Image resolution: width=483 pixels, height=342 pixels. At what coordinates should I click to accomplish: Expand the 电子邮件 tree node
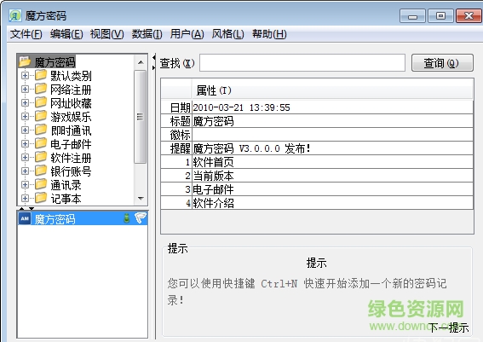[25, 143]
